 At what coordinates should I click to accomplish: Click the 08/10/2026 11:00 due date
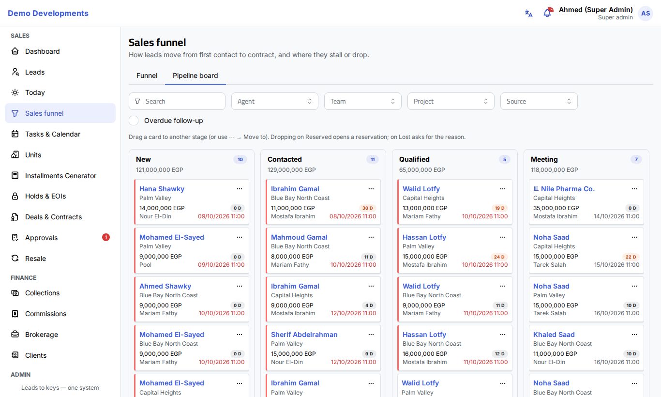tap(353, 216)
